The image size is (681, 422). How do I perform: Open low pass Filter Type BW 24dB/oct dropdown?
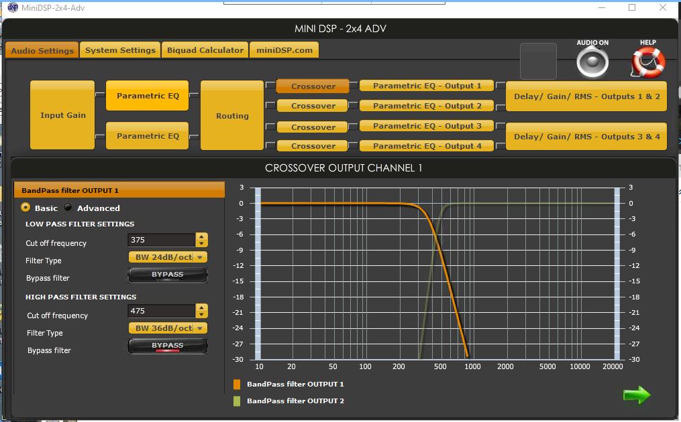[x=168, y=257]
